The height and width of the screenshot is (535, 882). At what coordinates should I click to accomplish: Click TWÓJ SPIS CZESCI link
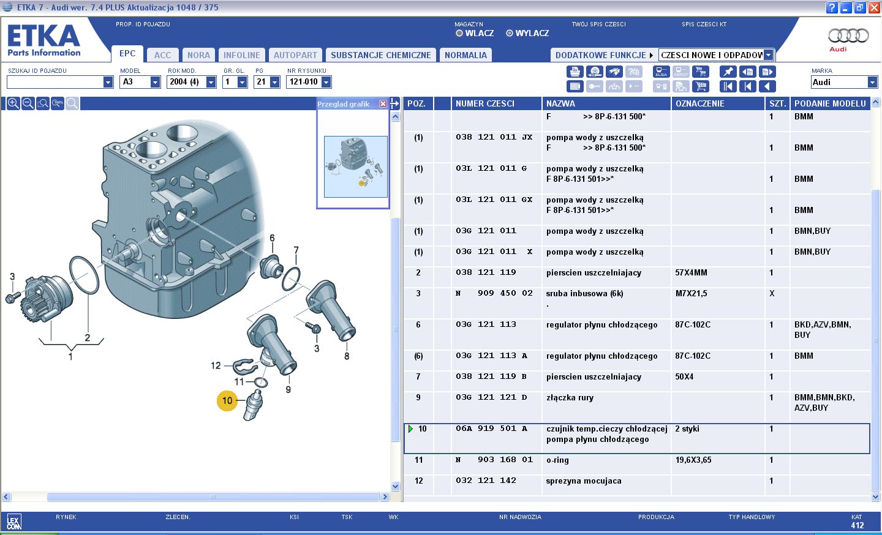point(598,24)
